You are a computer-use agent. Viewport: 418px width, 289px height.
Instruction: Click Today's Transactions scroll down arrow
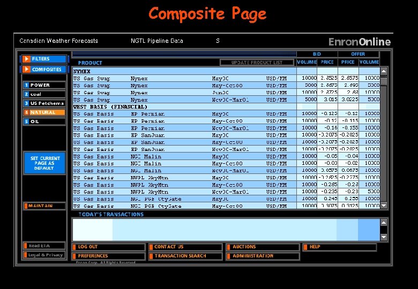pyautogui.click(x=384, y=237)
